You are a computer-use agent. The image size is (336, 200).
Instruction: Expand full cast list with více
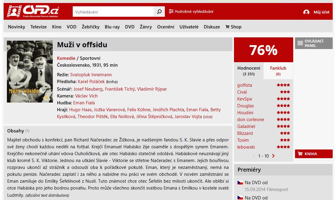point(208,117)
